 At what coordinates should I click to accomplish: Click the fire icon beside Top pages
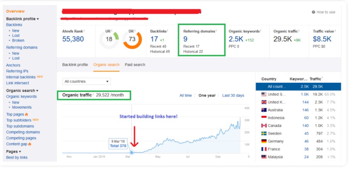[27, 115]
